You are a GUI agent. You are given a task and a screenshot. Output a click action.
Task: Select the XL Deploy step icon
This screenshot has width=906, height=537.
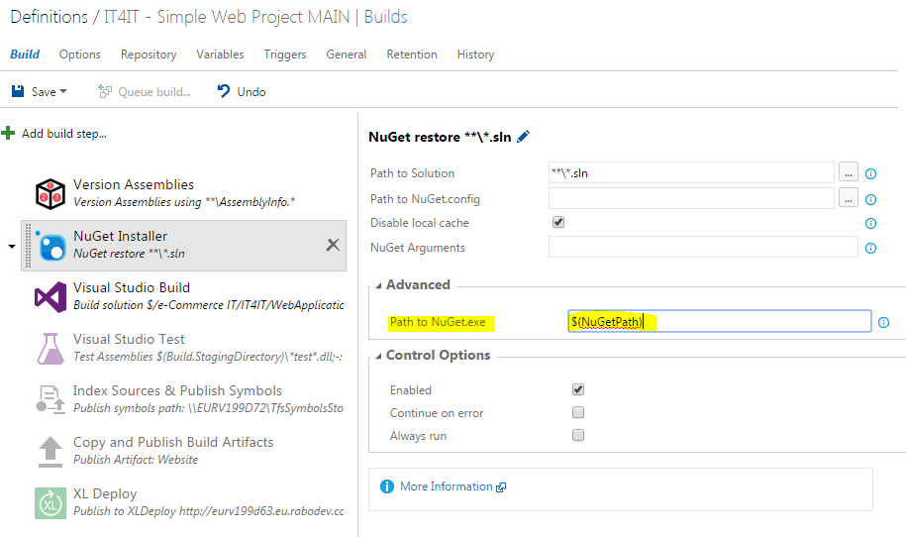coord(50,503)
